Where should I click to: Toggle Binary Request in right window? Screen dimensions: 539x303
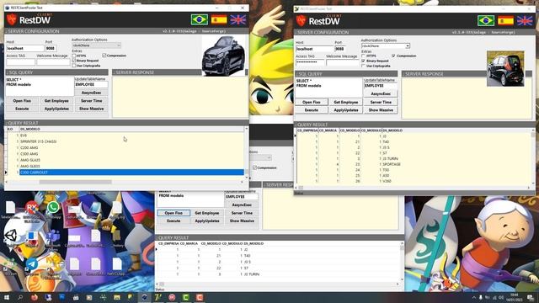click(363, 61)
